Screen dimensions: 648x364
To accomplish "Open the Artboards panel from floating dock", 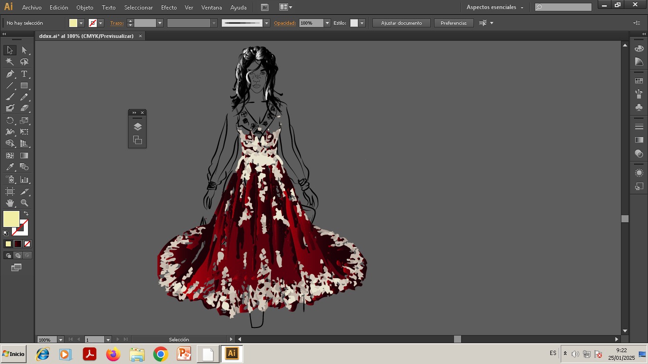I will (137, 140).
